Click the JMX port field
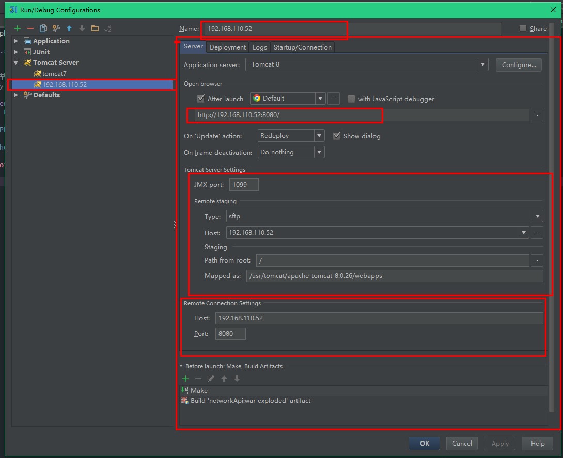The height and width of the screenshot is (458, 563). [244, 184]
